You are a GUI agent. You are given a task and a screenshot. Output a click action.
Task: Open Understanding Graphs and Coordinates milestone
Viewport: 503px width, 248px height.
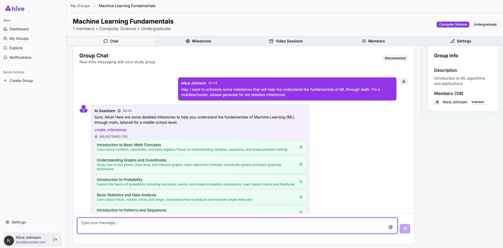coord(200,164)
